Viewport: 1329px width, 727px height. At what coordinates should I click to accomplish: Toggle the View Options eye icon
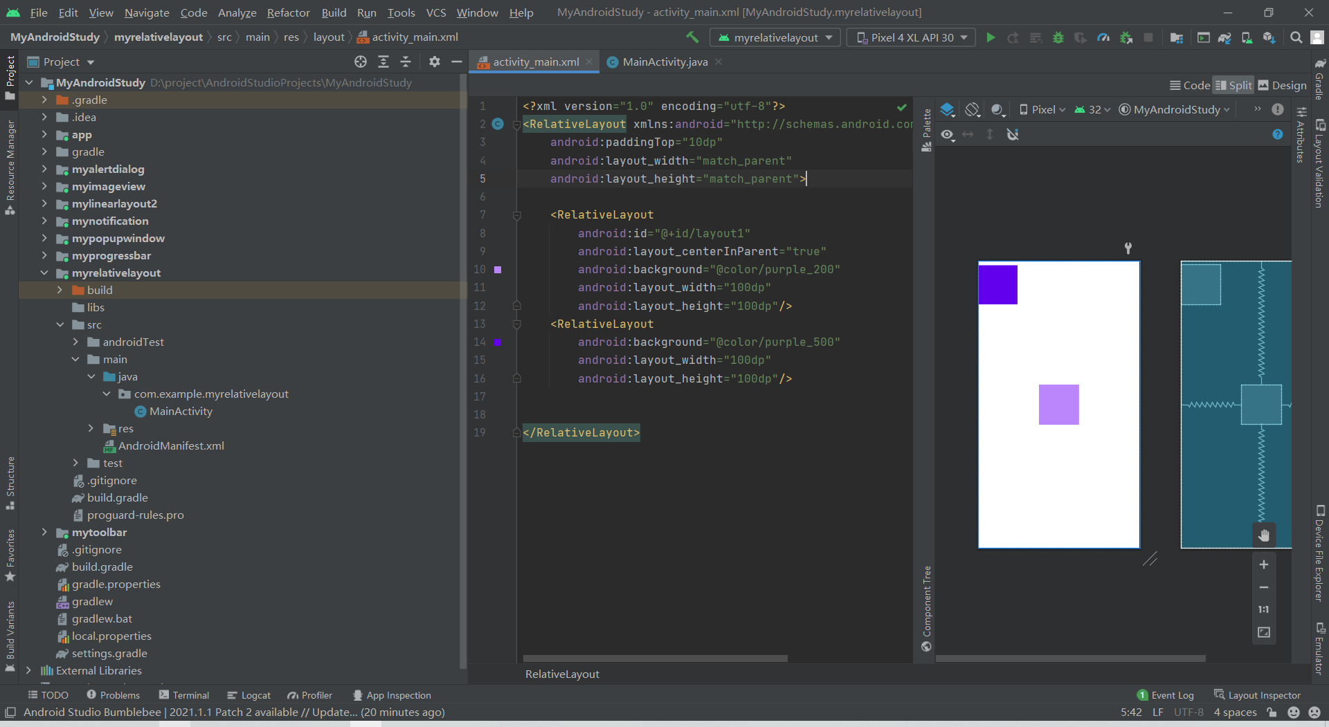948,134
